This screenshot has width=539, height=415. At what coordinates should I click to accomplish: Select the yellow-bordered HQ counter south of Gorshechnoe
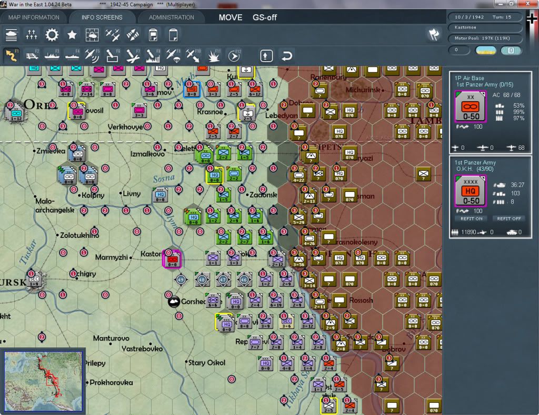[x=225, y=323]
